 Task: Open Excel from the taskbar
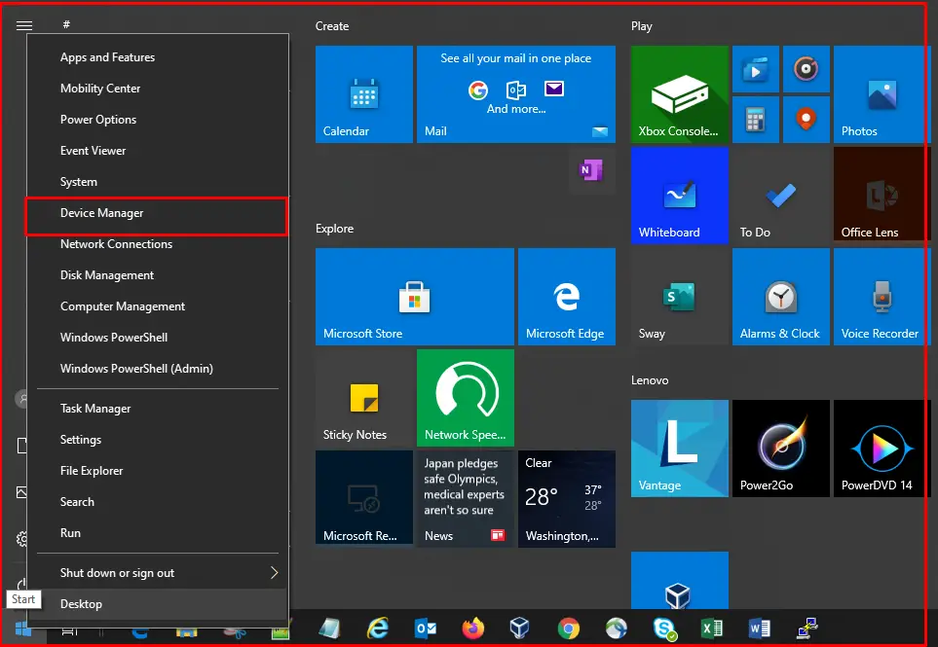712,629
